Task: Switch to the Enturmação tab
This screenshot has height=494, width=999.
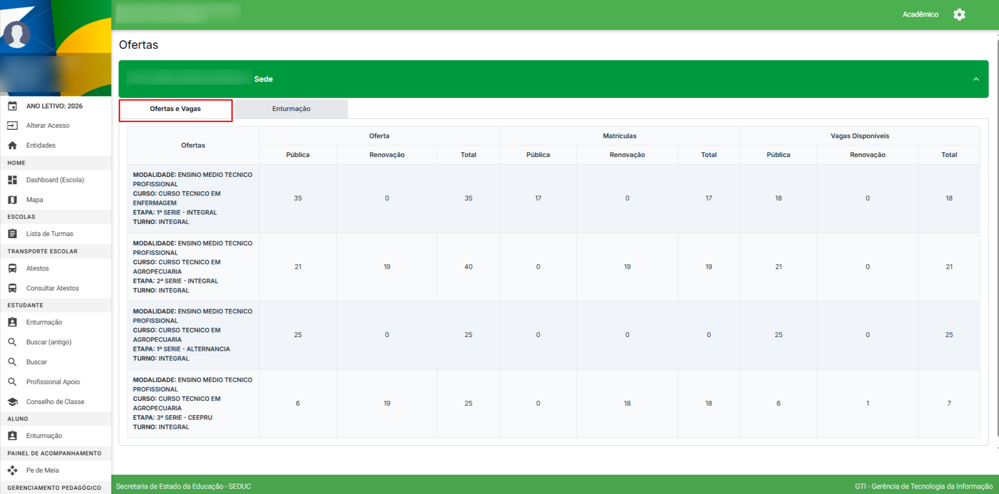Action: pos(291,109)
